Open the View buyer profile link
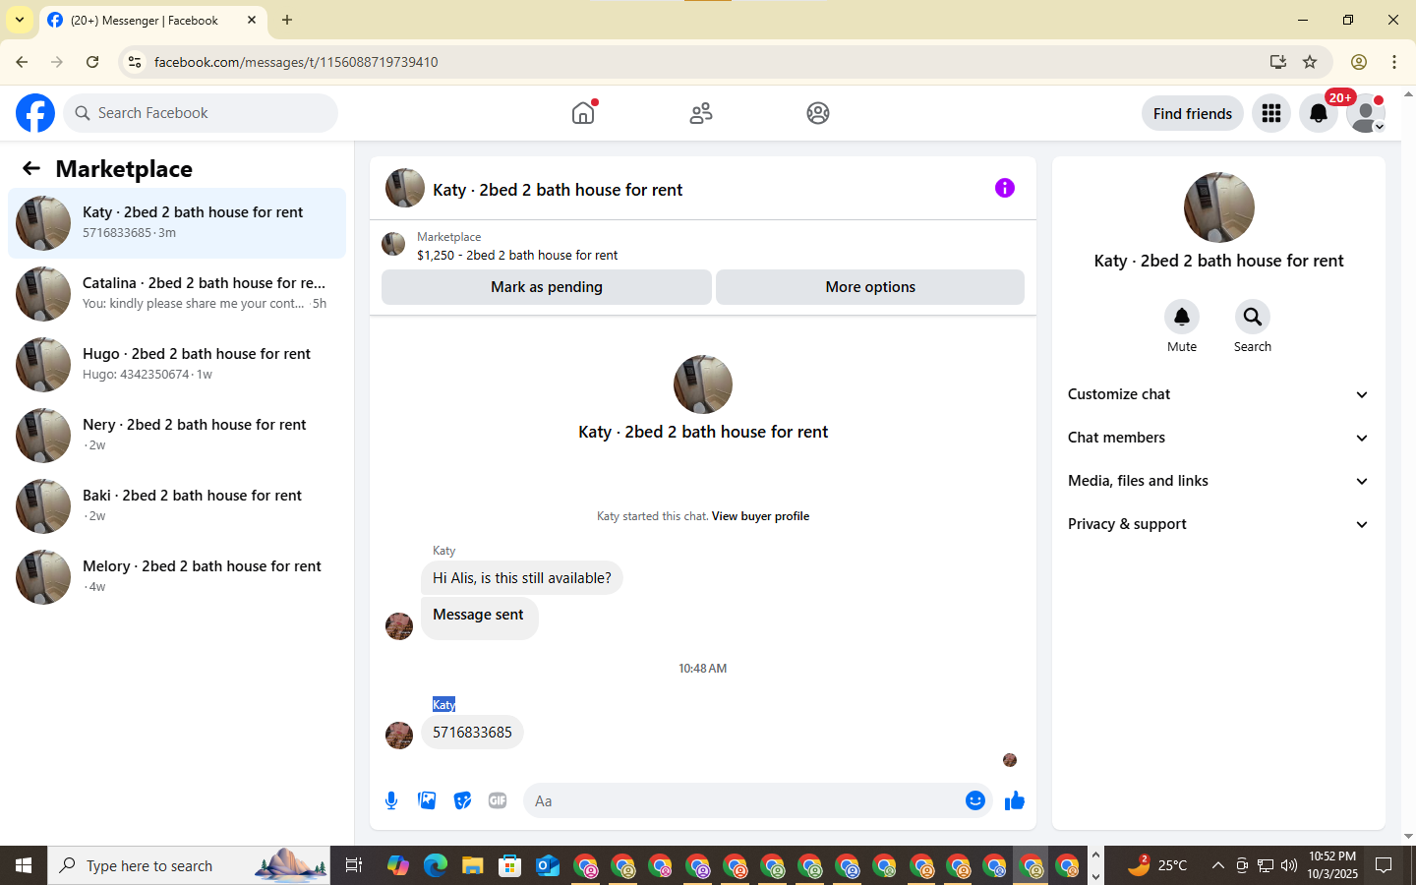 pyautogui.click(x=760, y=516)
